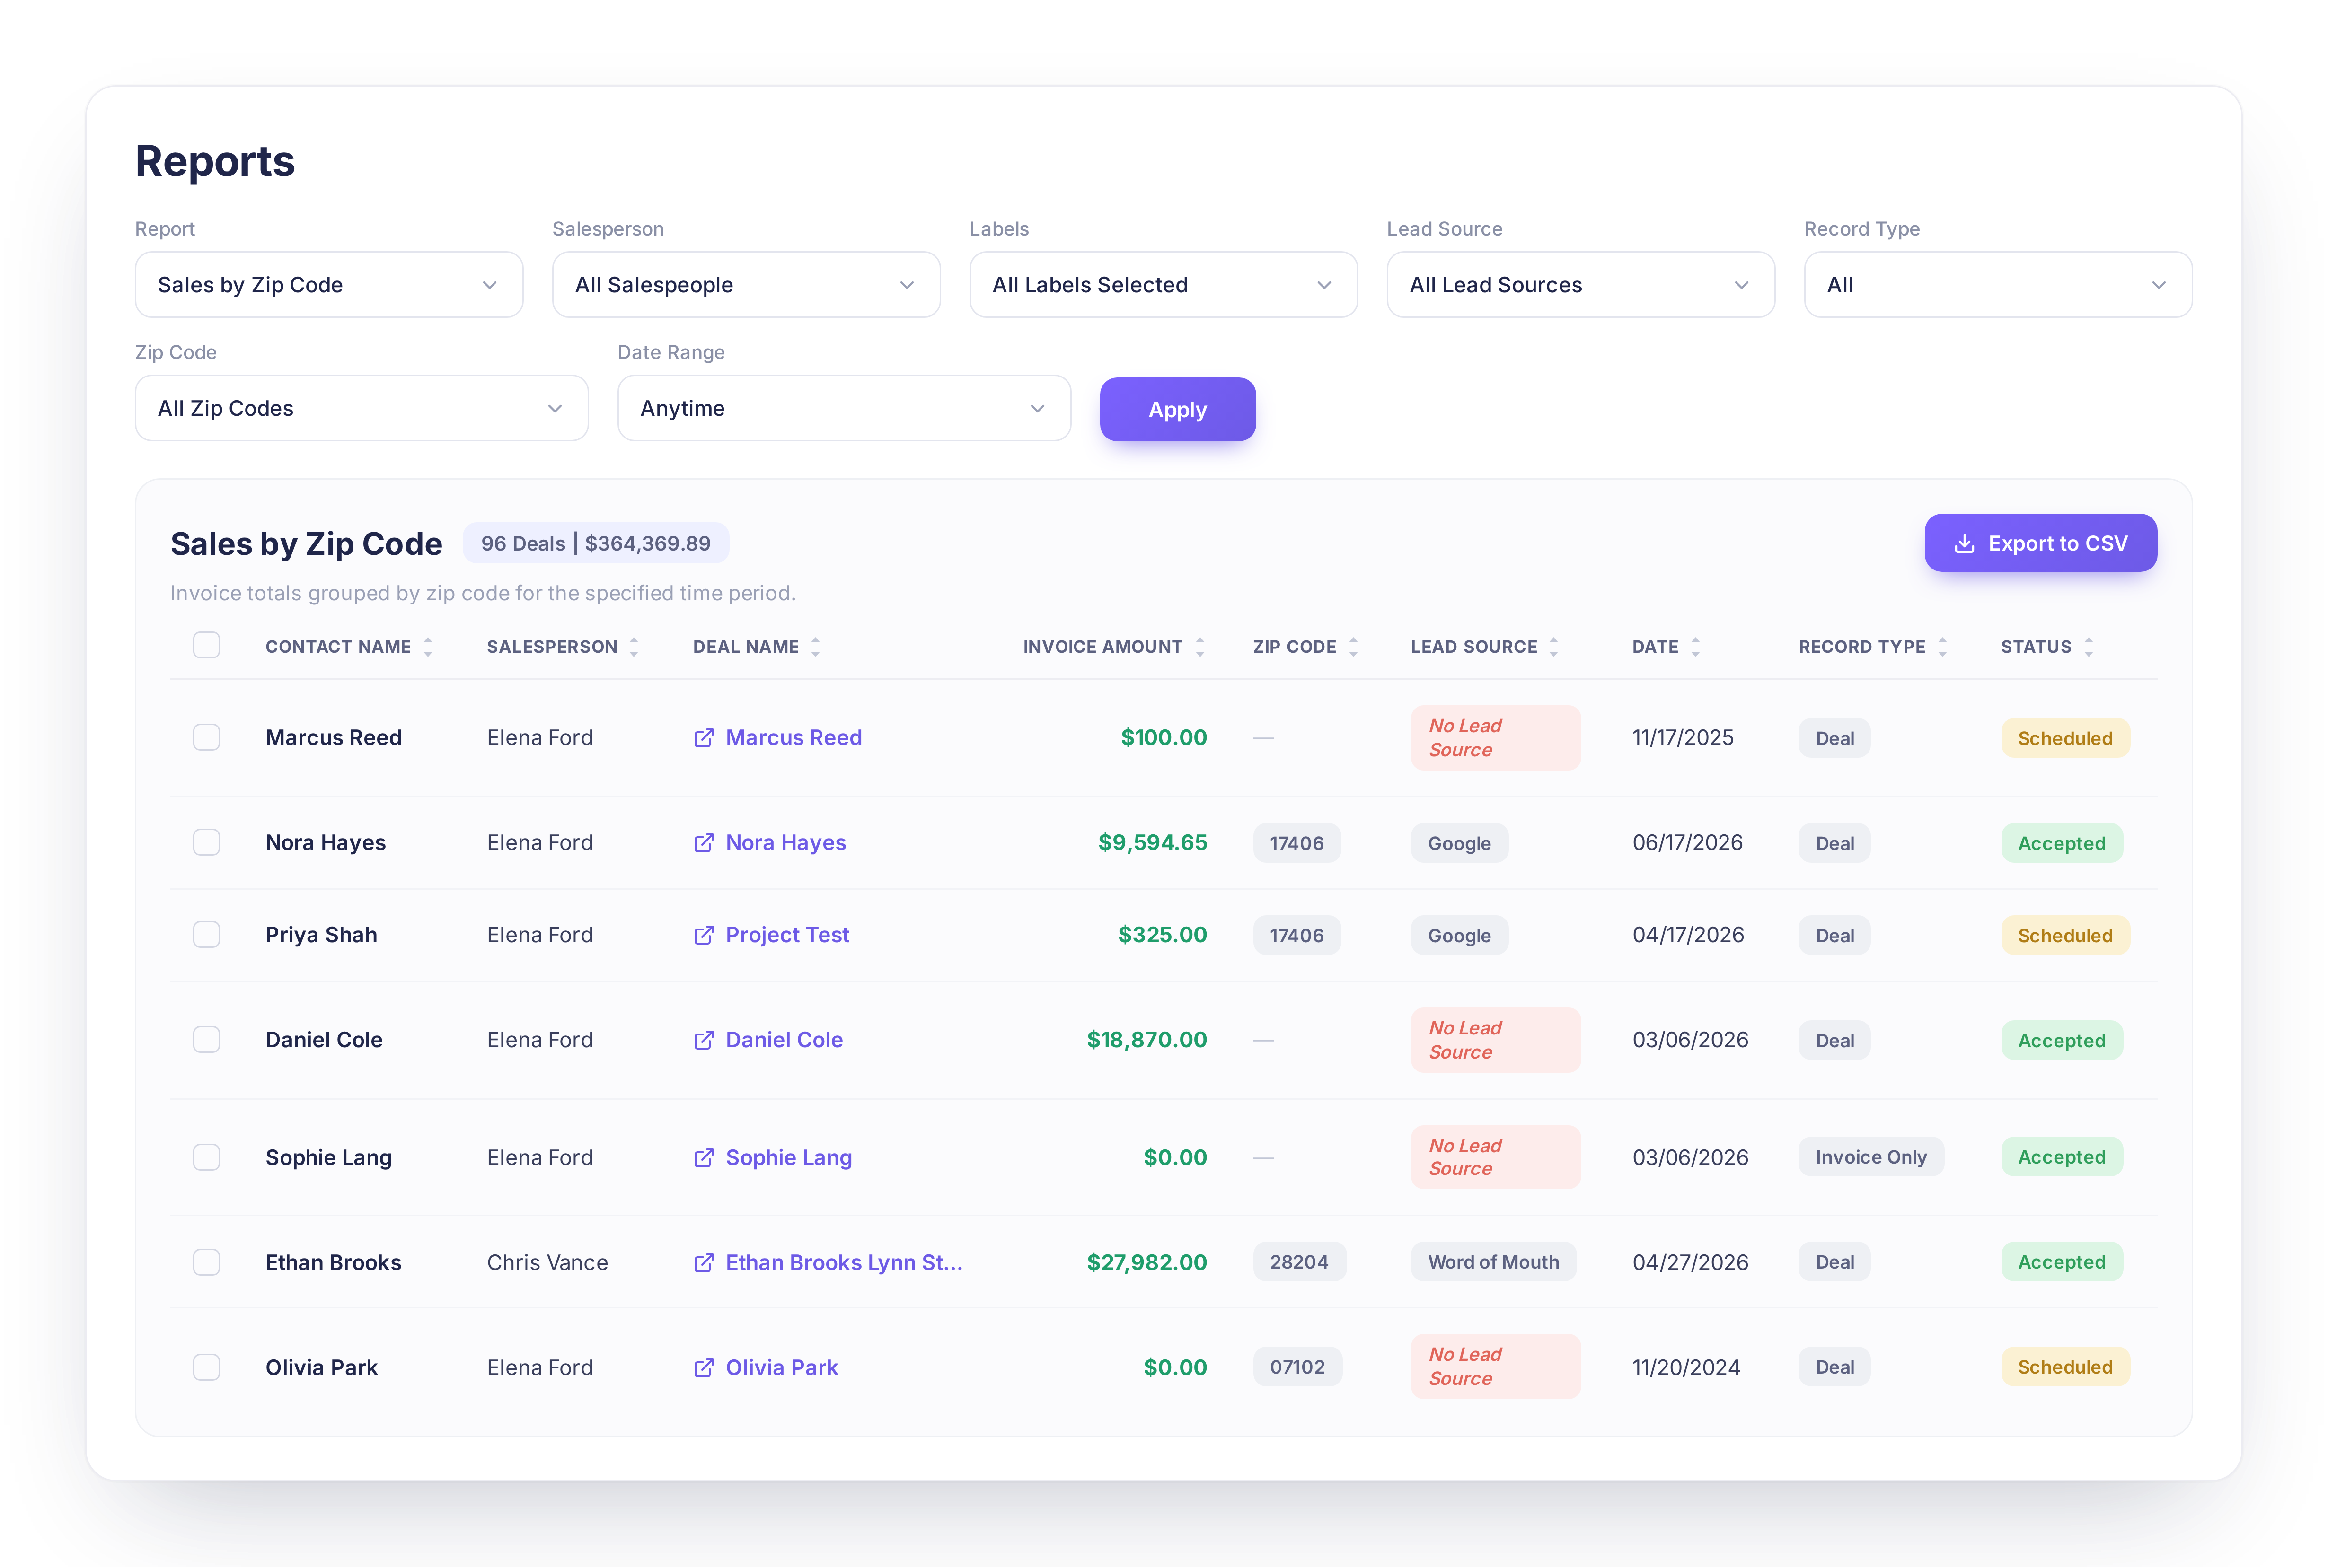This screenshot has height=1568, width=2328.
Task: Check the box for Nora Hayes row
Action: [x=206, y=842]
